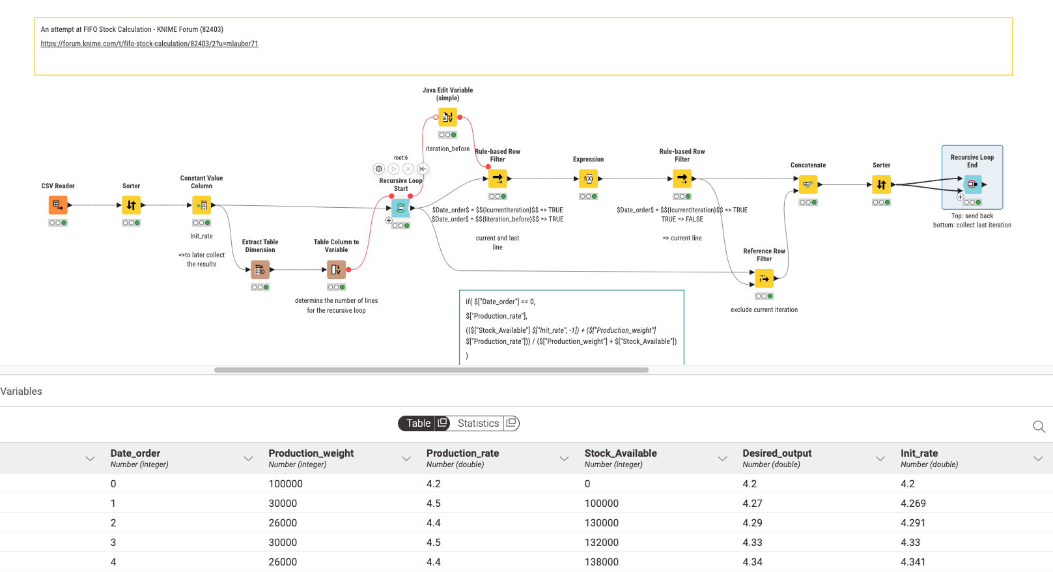Select cell value 4.27 in Desired_output
The height and width of the screenshot is (572, 1053).
click(752, 504)
